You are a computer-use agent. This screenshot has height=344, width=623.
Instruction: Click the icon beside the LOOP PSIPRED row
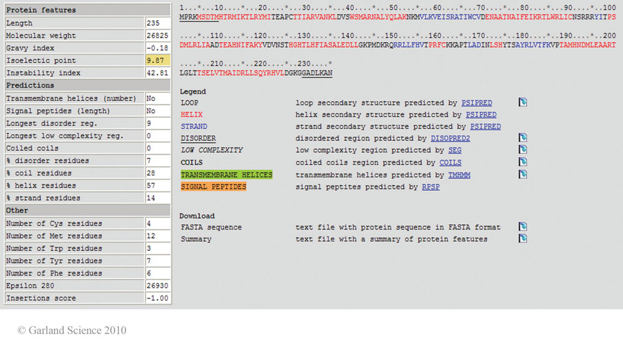click(523, 103)
